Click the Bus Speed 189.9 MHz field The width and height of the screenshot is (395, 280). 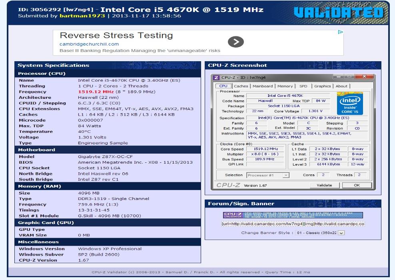pos(266,159)
